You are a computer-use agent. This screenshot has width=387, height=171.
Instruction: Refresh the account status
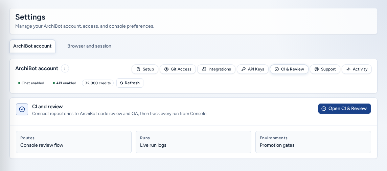(130, 83)
